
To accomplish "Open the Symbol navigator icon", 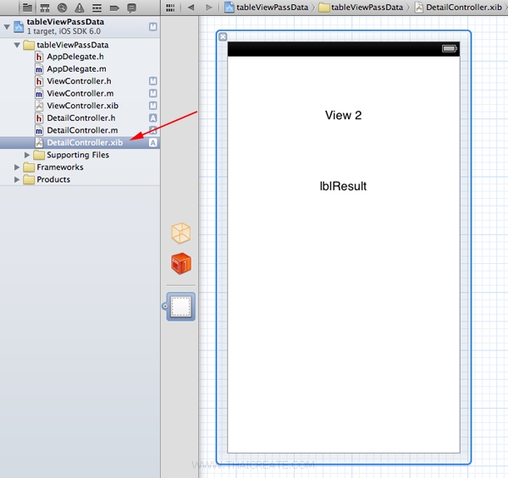I will [45, 8].
